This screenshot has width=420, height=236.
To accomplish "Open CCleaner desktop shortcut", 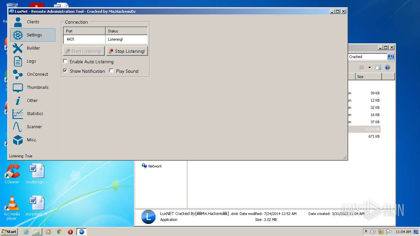I will [12, 174].
